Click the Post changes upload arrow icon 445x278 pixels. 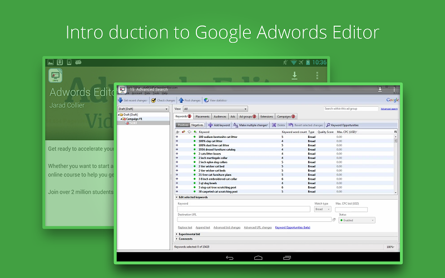pos(181,100)
